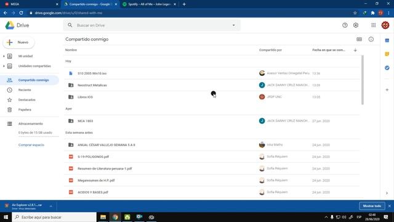Image resolution: width=394 pixels, height=222 pixels.
Task: Select folder ANUAL CÉSAR VALLEJO SEMANA 5 A 8
Action: (212, 145)
